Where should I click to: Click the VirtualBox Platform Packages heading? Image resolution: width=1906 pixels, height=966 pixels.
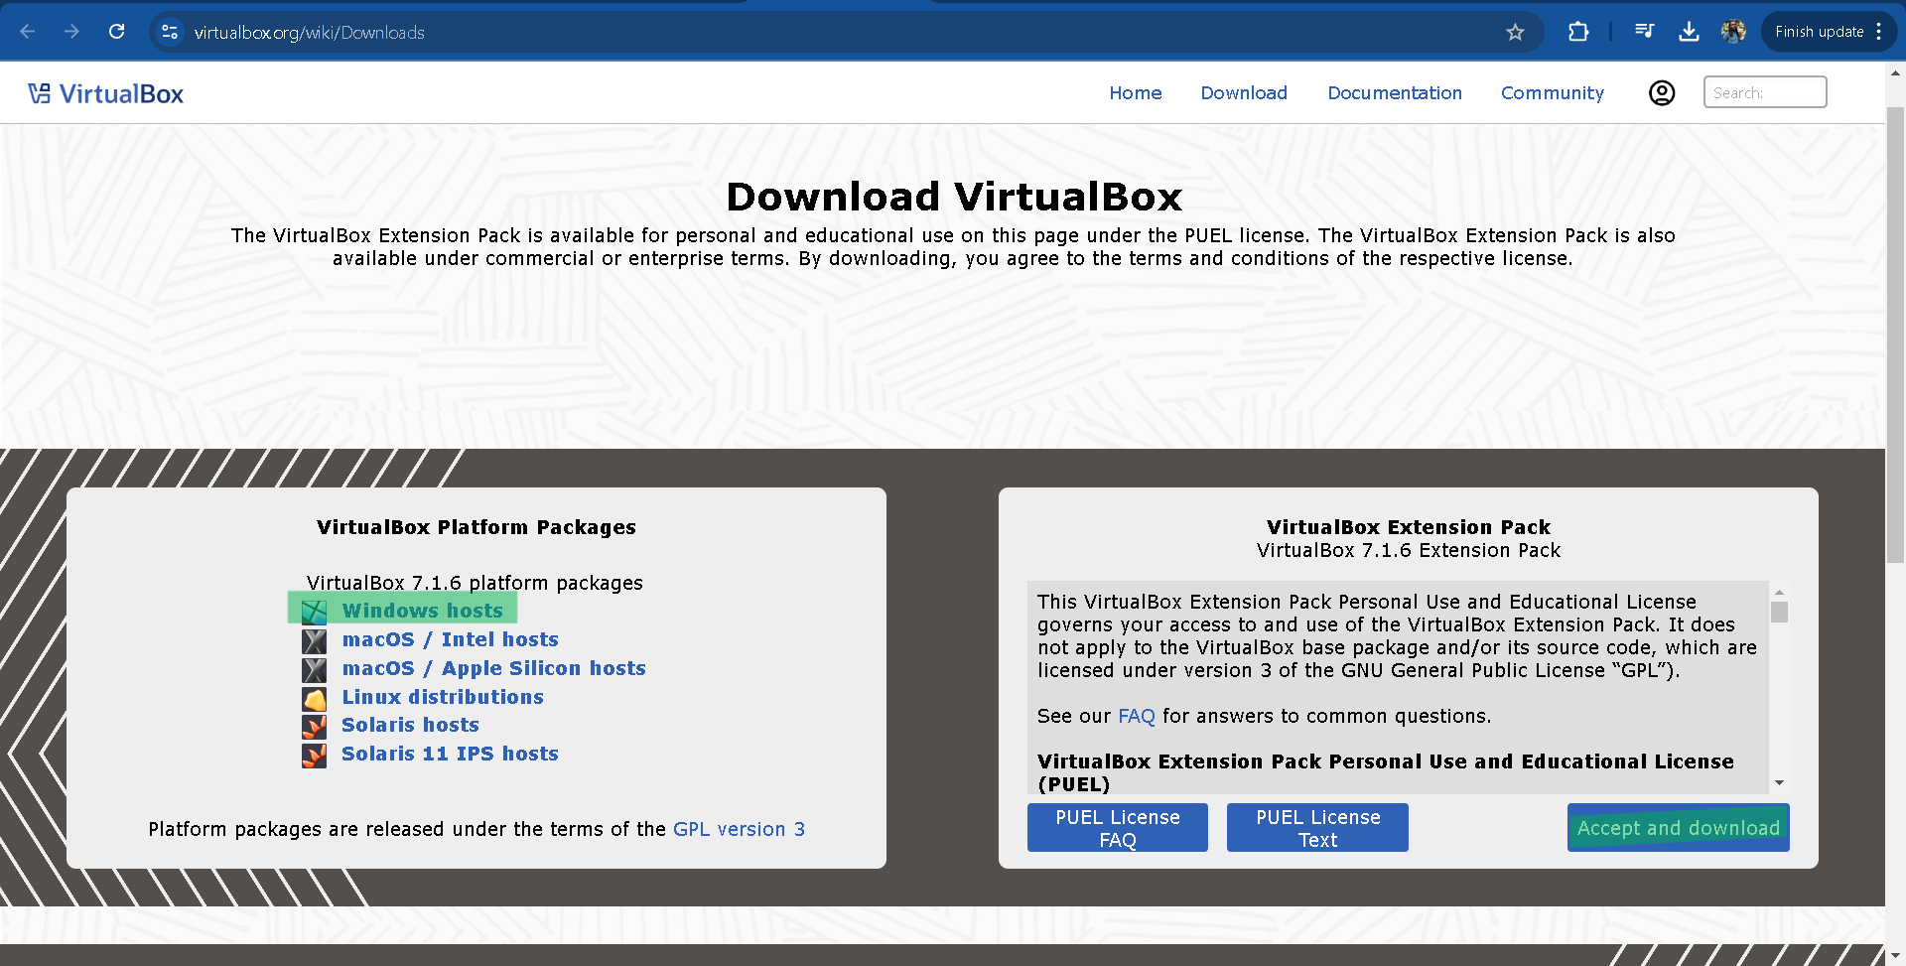476,527
